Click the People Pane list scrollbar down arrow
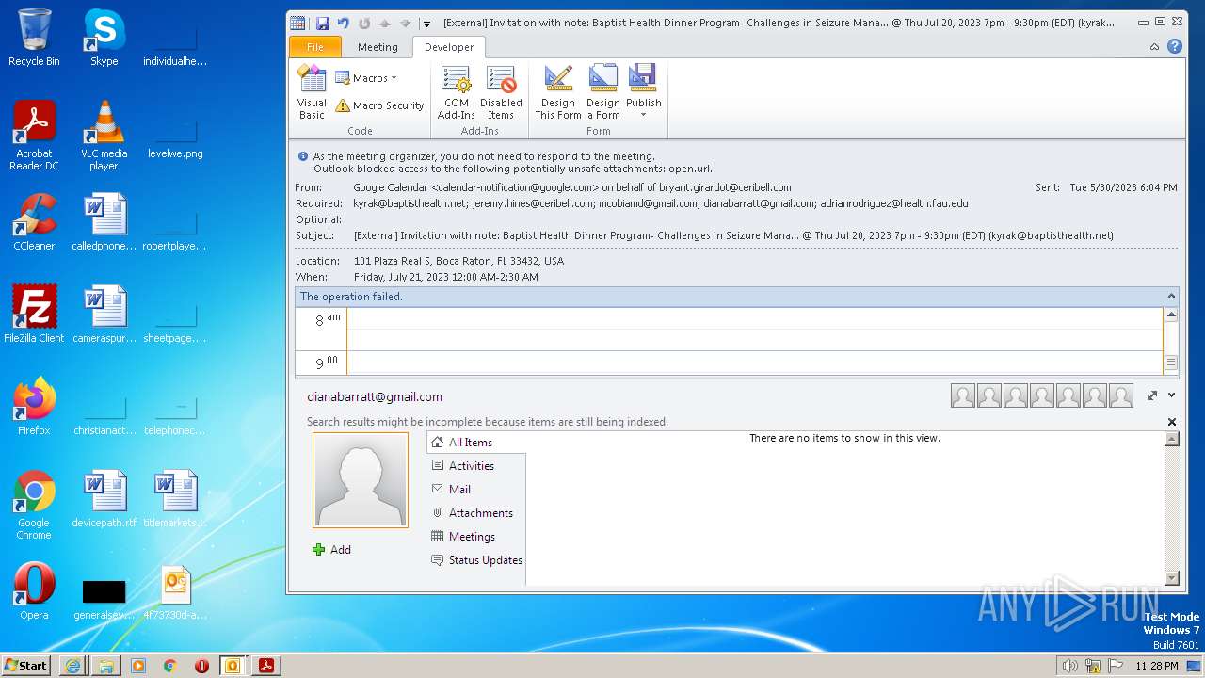Screen dimensions: 1205x678 click(1172, 578)
